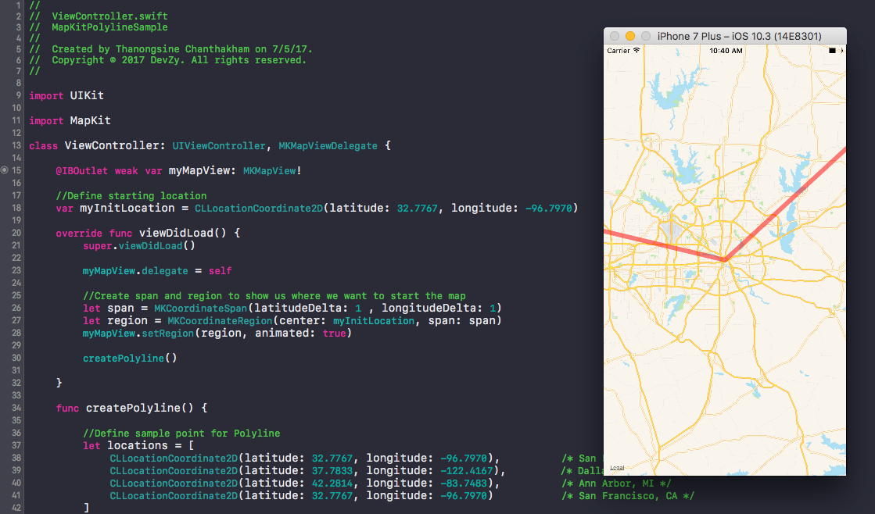This screenshot has width=875, height=514.
Task: Click the 10:40 AM clock in the simulator
Action: [726, 50]
